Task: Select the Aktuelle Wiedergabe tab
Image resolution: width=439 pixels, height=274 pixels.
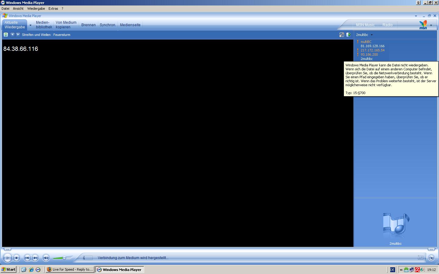Action: point(15,25)
